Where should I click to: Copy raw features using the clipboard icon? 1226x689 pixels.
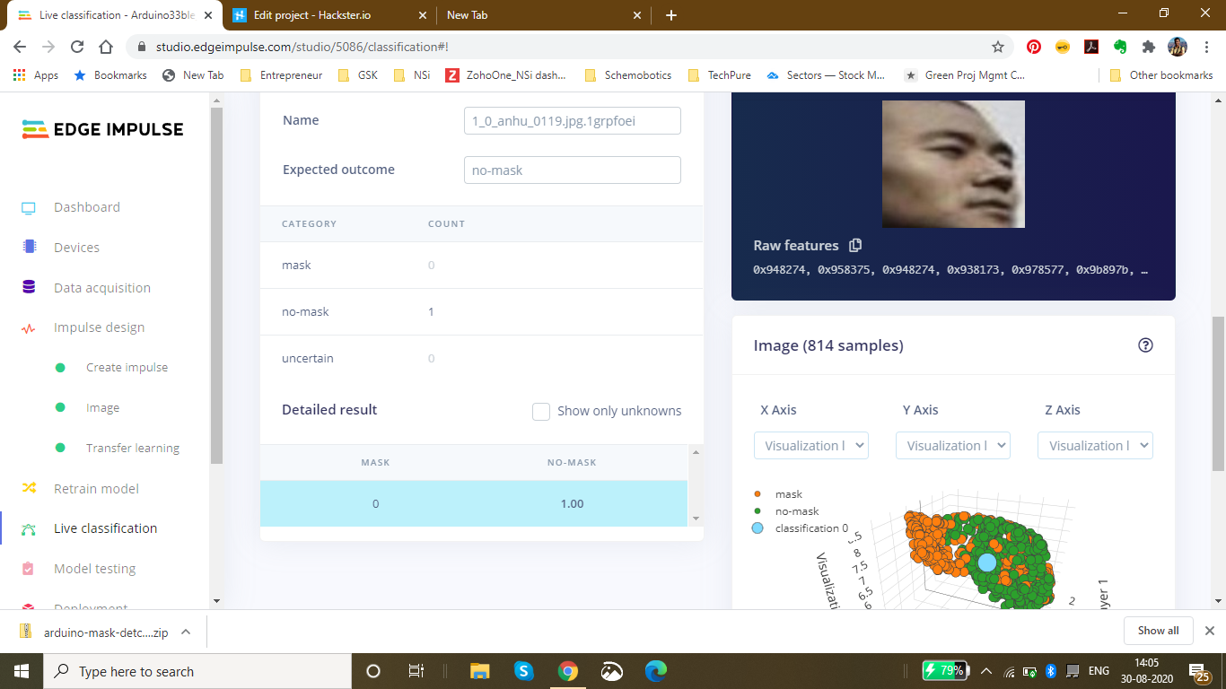(x=855, y=245)
